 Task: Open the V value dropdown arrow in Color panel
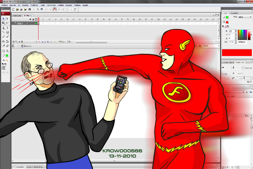(x=236, y=35)
